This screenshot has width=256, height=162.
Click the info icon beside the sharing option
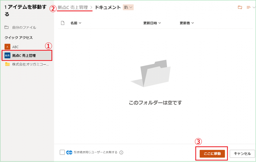tap(121, 153)
